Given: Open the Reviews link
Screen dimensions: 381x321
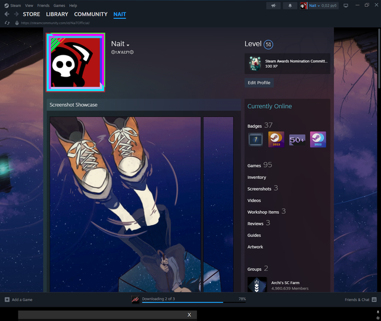Looking at the screenshot, I should pyautogui.click(x=255, y=224).
